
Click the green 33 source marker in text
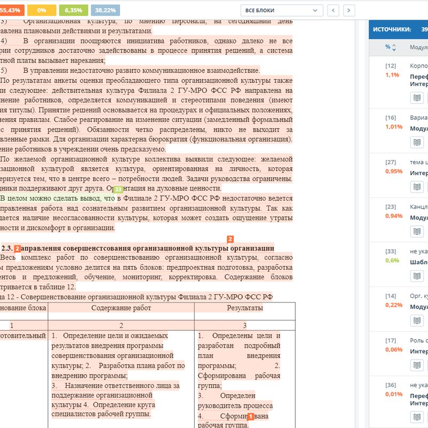click(x=118, y=189)
